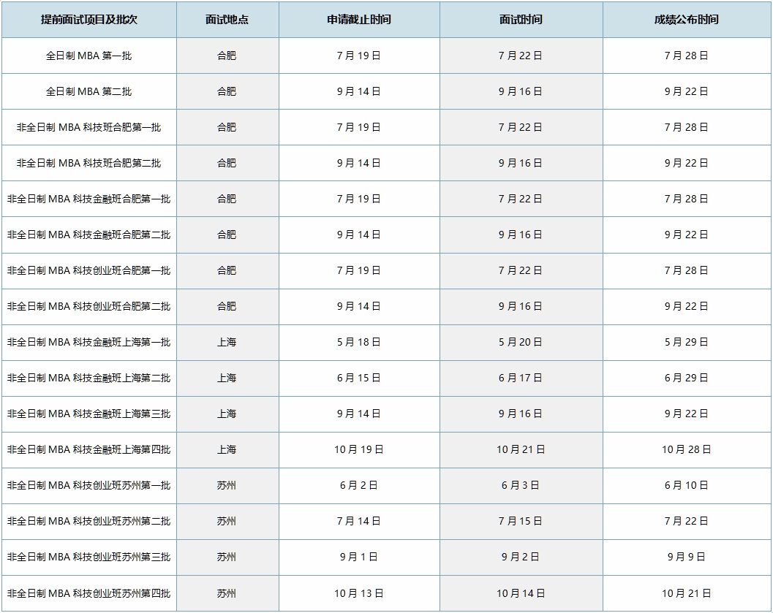Select 非全日制 MBA 科技创业班合肥第二批 cell

pos(88,306)
